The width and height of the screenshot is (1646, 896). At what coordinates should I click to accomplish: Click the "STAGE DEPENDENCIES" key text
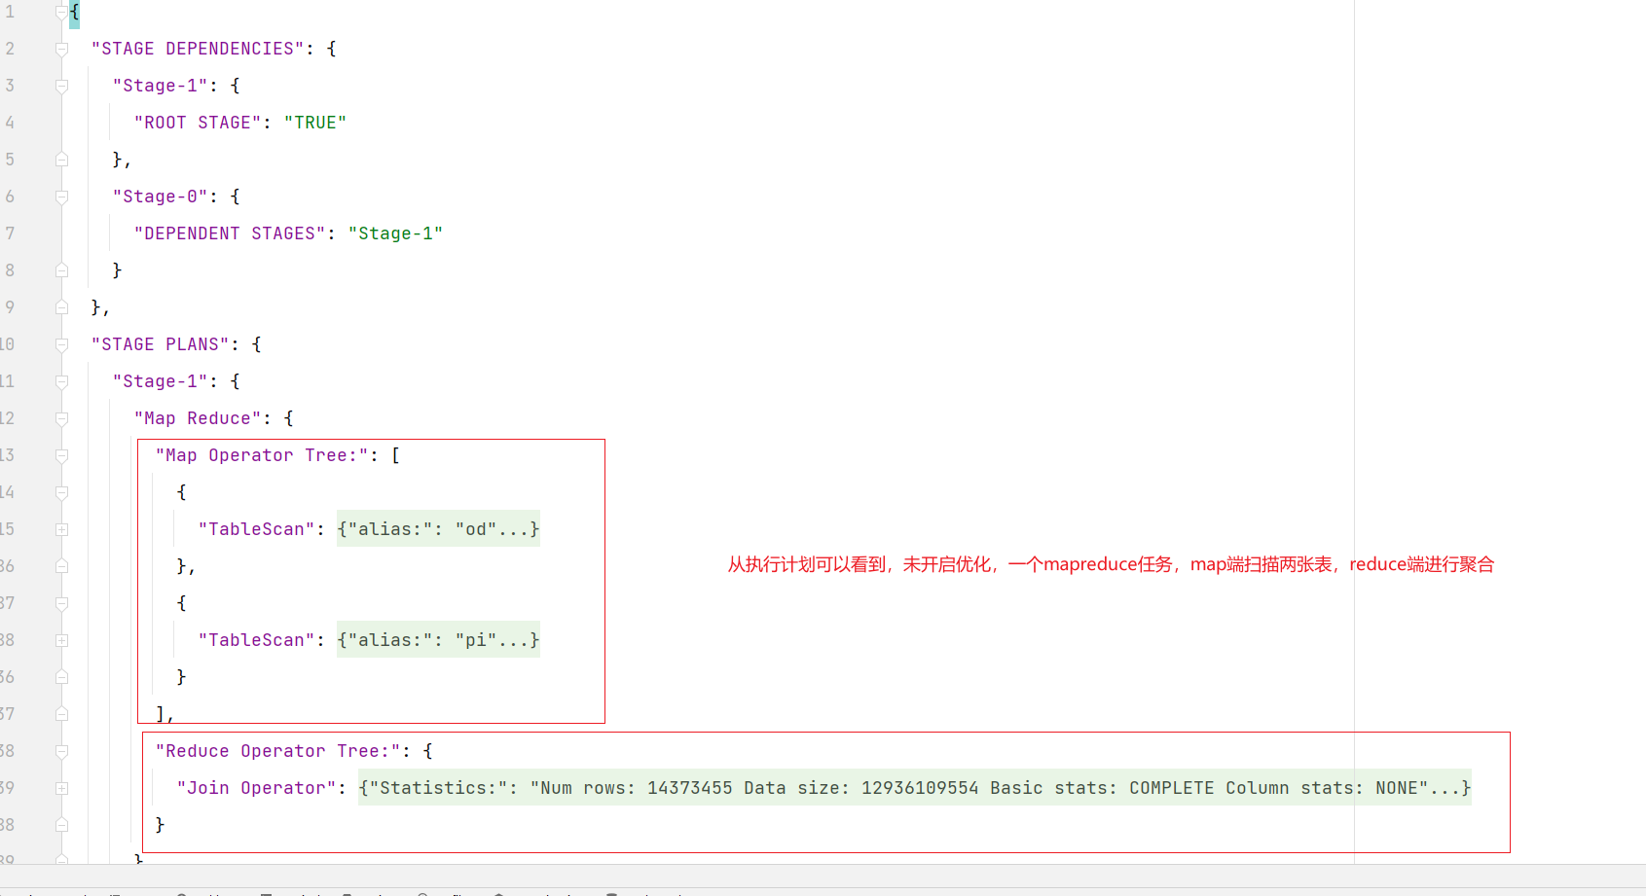coord(198,49)
